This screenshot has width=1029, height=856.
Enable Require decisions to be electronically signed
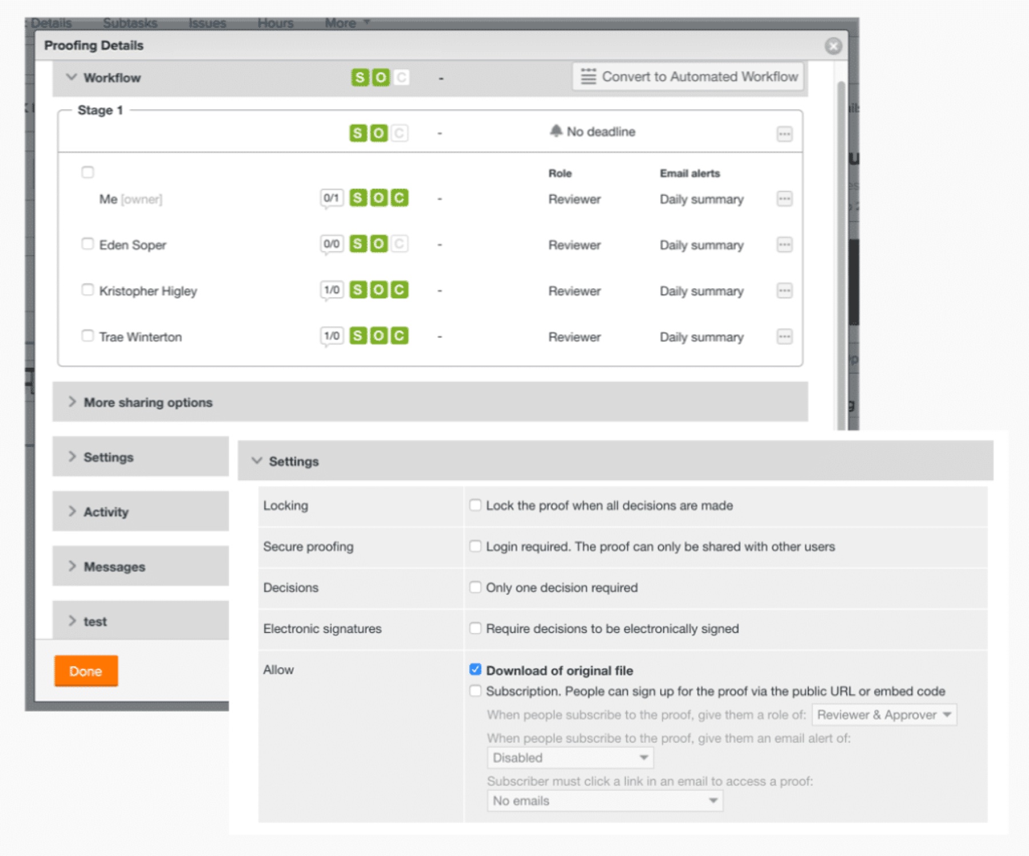click(x=475, y=628)
